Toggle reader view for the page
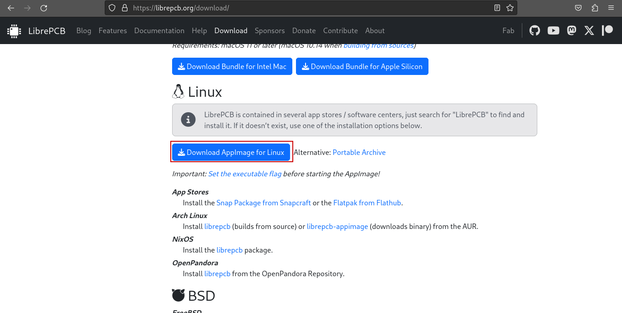Image resolution: width=622 pixels, height=313 pixels. coord(498,7)
